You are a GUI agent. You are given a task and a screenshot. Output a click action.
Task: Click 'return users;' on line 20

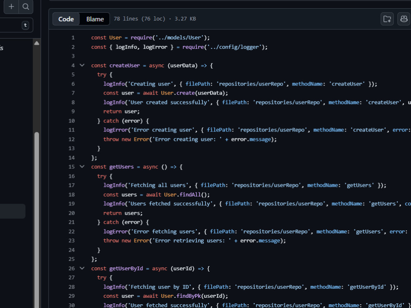tap(123, 213)
